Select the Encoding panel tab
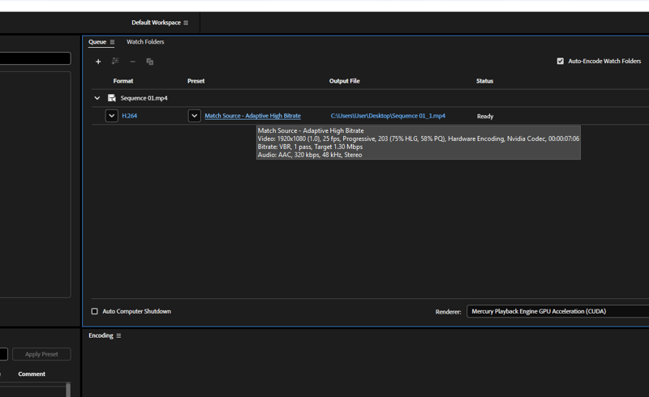Viewport: 649px width, 397px height. point(101,335)
